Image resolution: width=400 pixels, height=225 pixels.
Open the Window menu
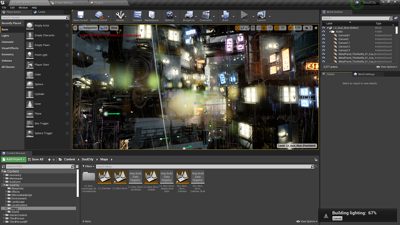click(x=23, y=8)
